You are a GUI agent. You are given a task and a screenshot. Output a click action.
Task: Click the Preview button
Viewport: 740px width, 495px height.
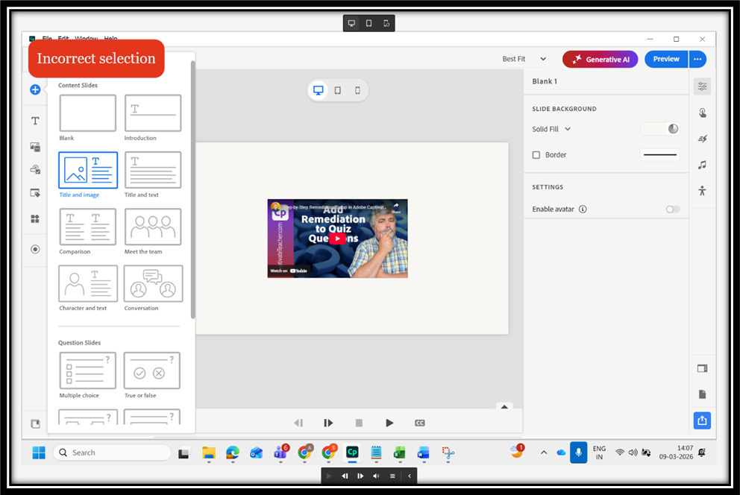click(x=665, y=59)
